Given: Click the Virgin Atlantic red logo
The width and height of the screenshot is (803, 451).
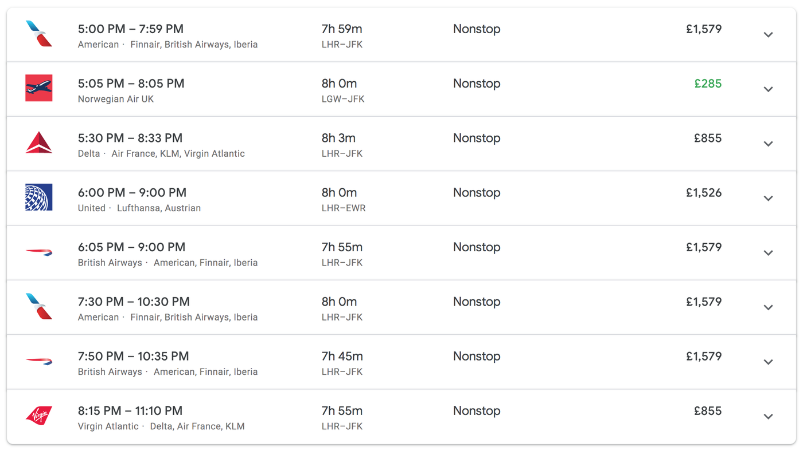Looking at the screenshot, I should (39, 416).
